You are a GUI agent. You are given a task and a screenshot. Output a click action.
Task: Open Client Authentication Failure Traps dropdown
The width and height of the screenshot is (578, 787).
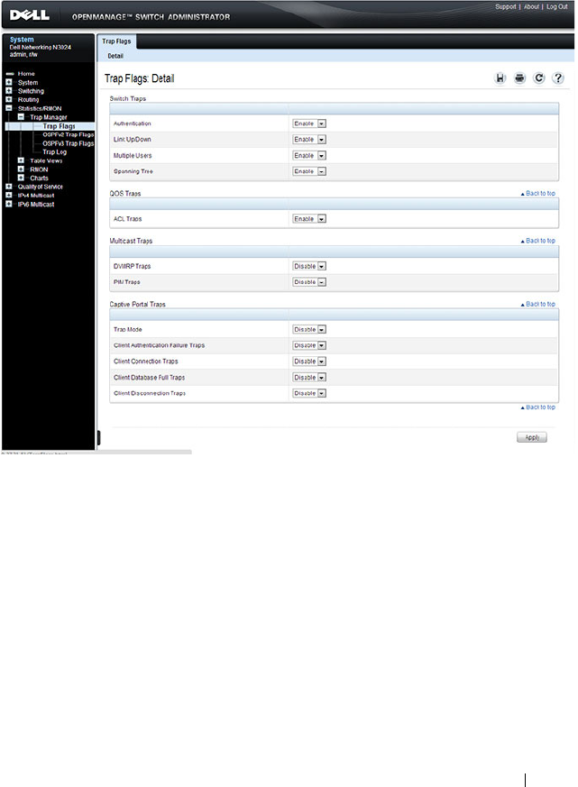[x=309, y=345]
